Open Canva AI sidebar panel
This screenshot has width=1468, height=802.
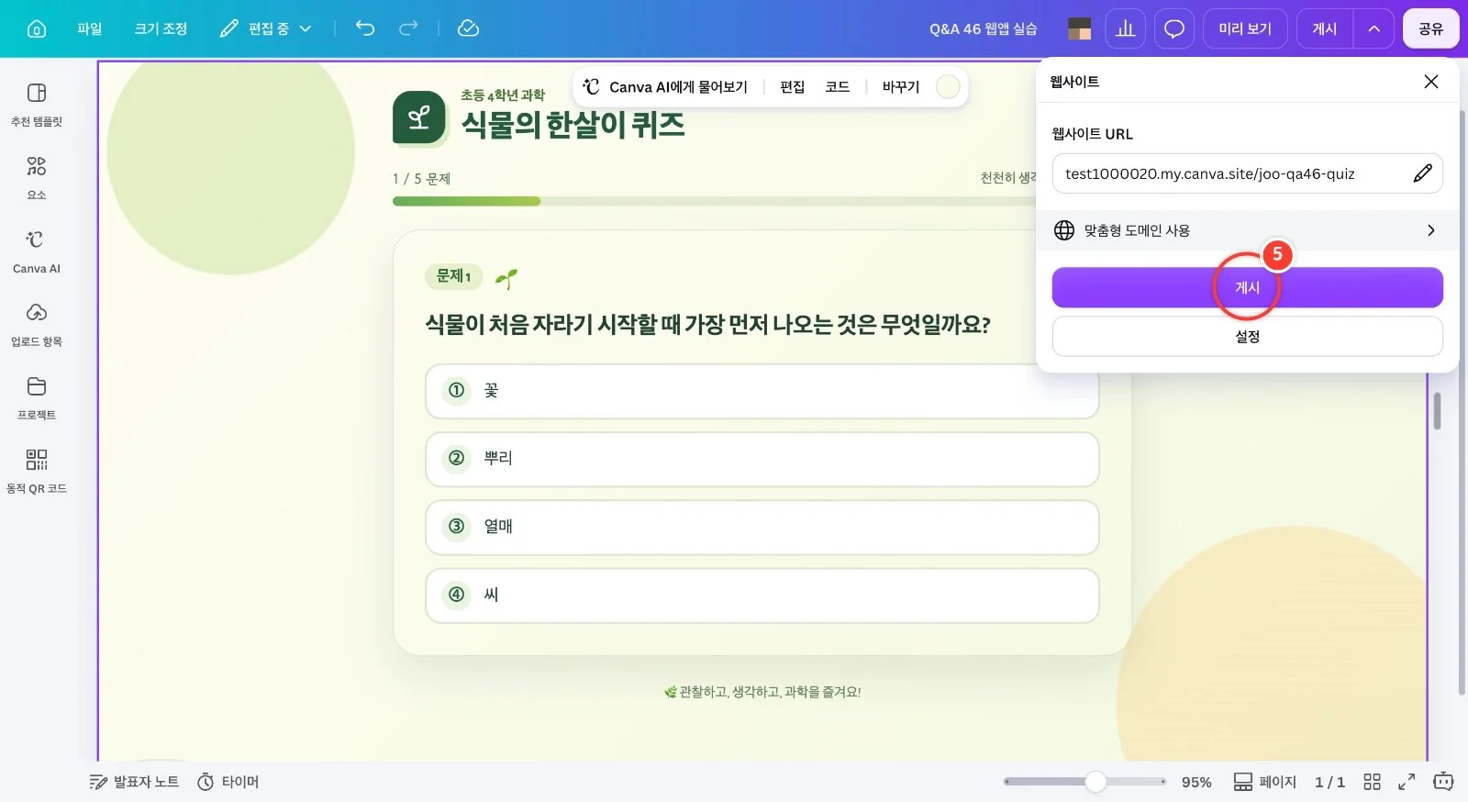pyautogui.click(x=37, y=251)
